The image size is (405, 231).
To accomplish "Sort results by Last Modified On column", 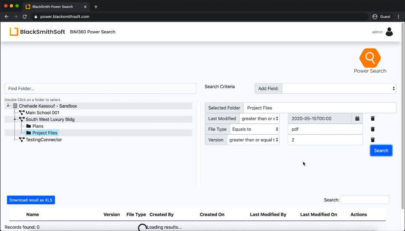I will [318, 215].
